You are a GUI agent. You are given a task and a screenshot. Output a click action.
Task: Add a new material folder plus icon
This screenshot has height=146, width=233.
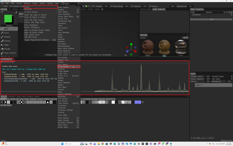[x=184, y=38]
